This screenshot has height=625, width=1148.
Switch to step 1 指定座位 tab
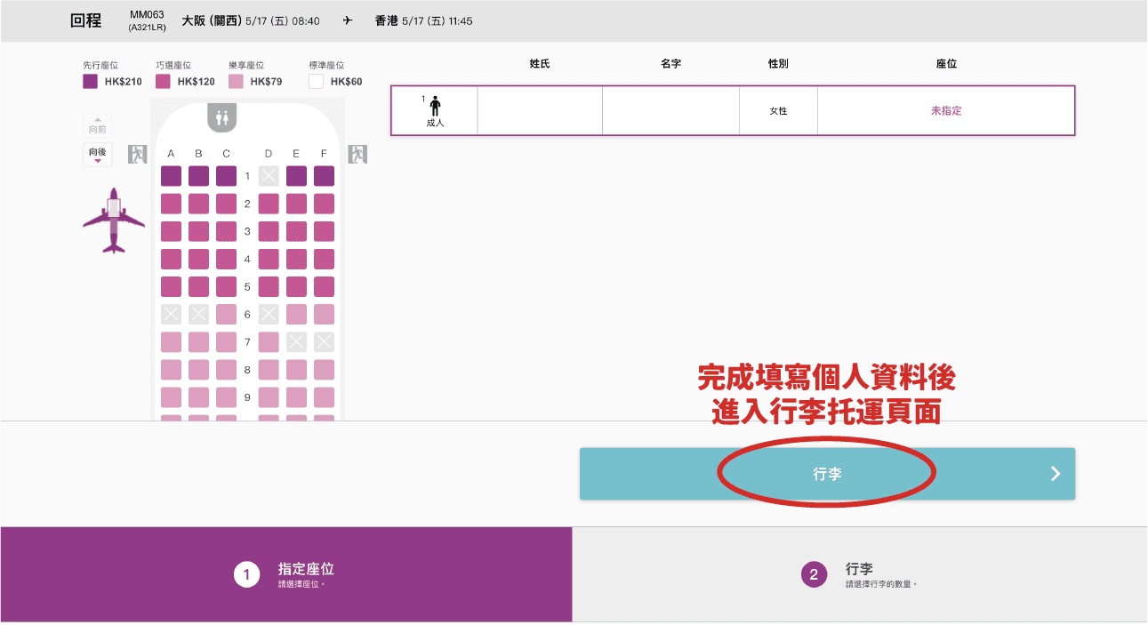pyautogui.click(x=285, y=574)
